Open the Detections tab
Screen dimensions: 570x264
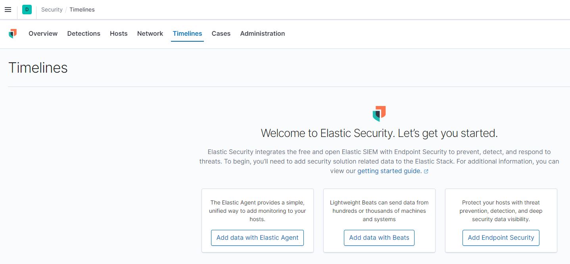(83, 34)
